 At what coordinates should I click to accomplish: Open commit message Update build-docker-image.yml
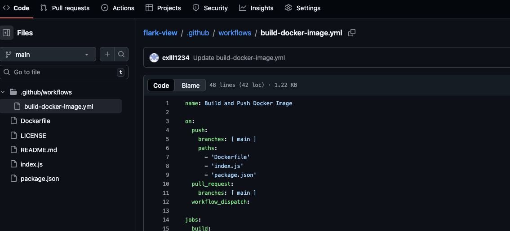click(239, 58)
